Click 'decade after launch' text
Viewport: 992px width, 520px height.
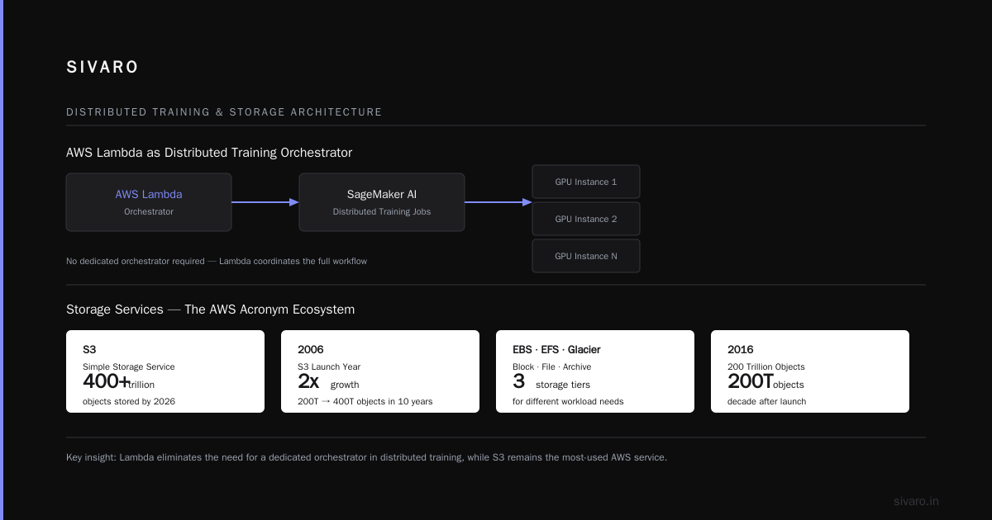click(767, 401)
